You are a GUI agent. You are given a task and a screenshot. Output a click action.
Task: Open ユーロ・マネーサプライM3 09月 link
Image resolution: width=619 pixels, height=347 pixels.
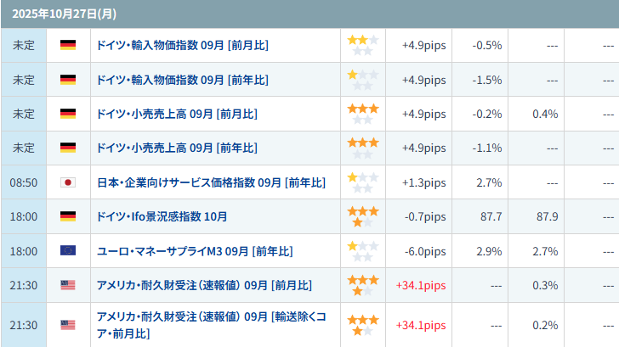pyautogui.click(x=195, y=251)
